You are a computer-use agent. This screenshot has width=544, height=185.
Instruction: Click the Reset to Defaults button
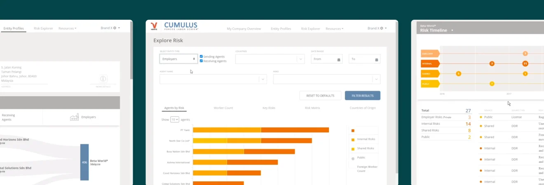320,95
